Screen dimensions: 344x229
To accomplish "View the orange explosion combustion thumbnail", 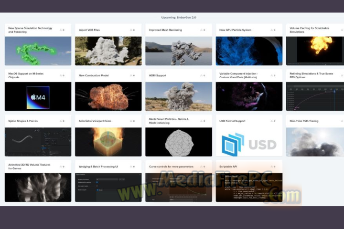I will point(108,96).
